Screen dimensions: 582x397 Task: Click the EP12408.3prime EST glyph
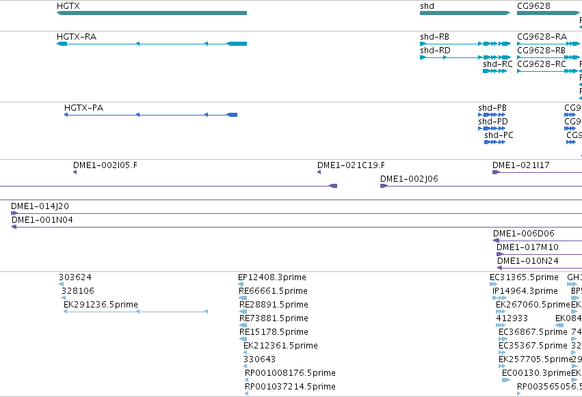241,285
